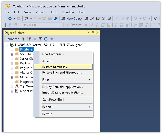Click the Navigate Forward icon
This screenshot has width=162, height=134.
[19, 19]
